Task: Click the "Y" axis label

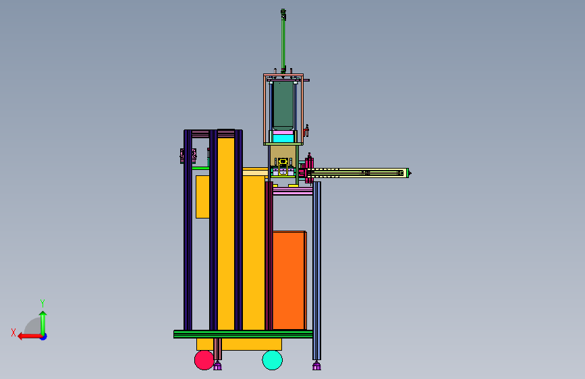Action: (43, 303)
